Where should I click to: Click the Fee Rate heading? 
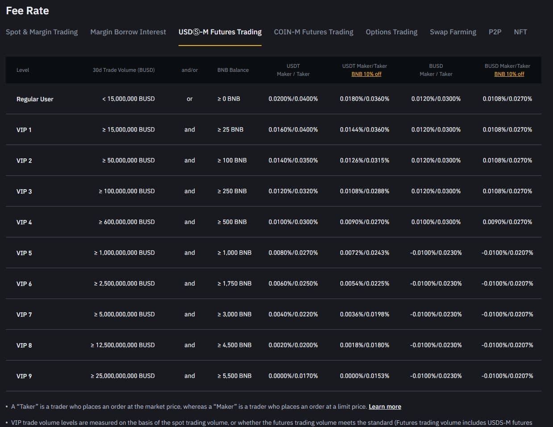(27, 11)
